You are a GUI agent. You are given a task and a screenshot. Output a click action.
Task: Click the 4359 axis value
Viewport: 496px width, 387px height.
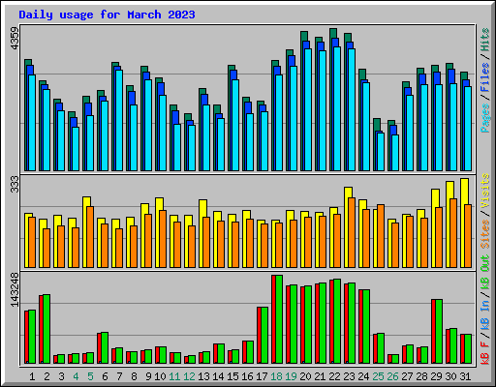tap(15, 39)
